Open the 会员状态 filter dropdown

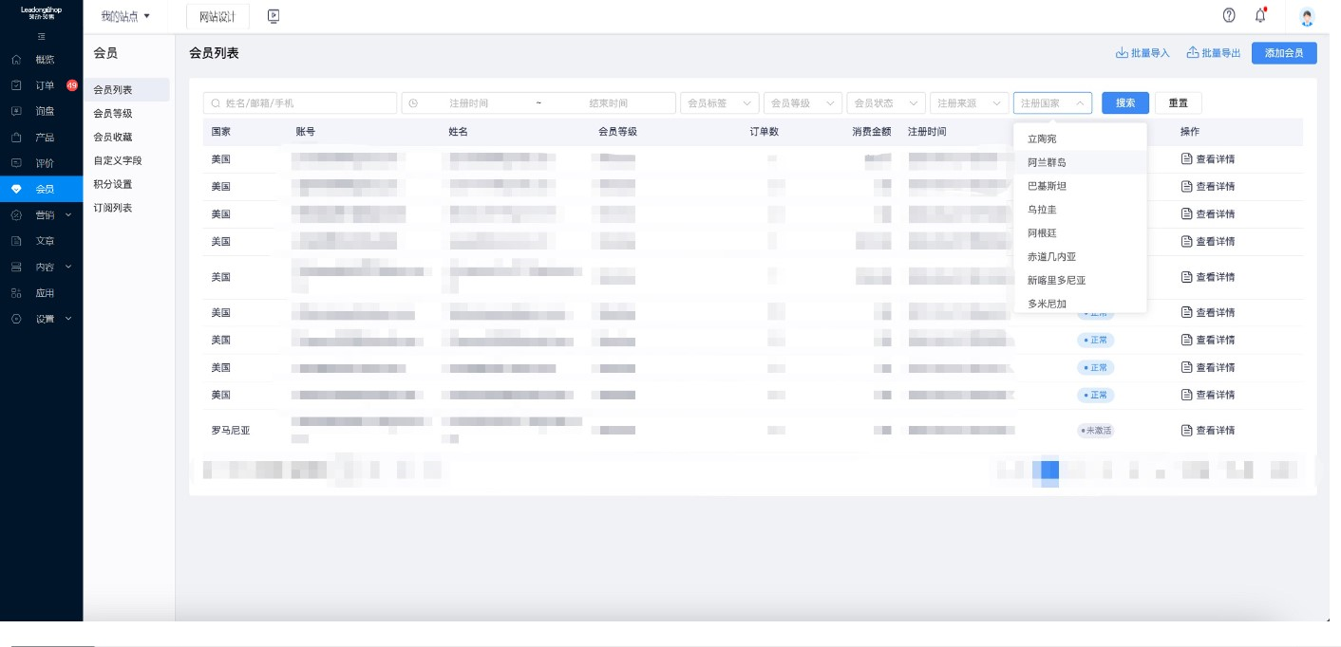[x=885, y=103]
